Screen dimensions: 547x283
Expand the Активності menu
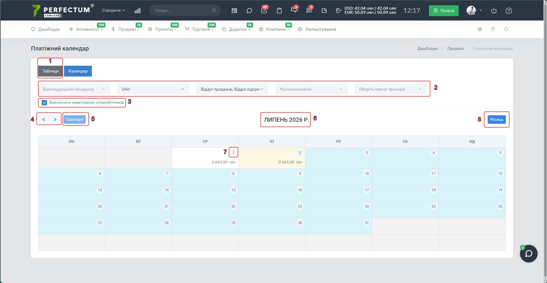point(86,29)
